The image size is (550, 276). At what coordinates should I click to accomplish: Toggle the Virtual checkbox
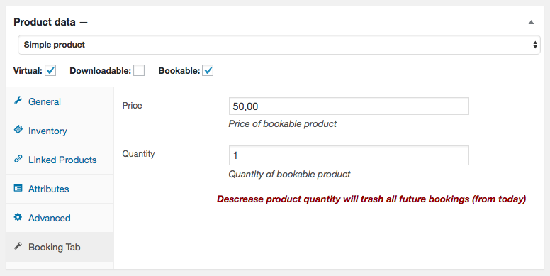50,70
